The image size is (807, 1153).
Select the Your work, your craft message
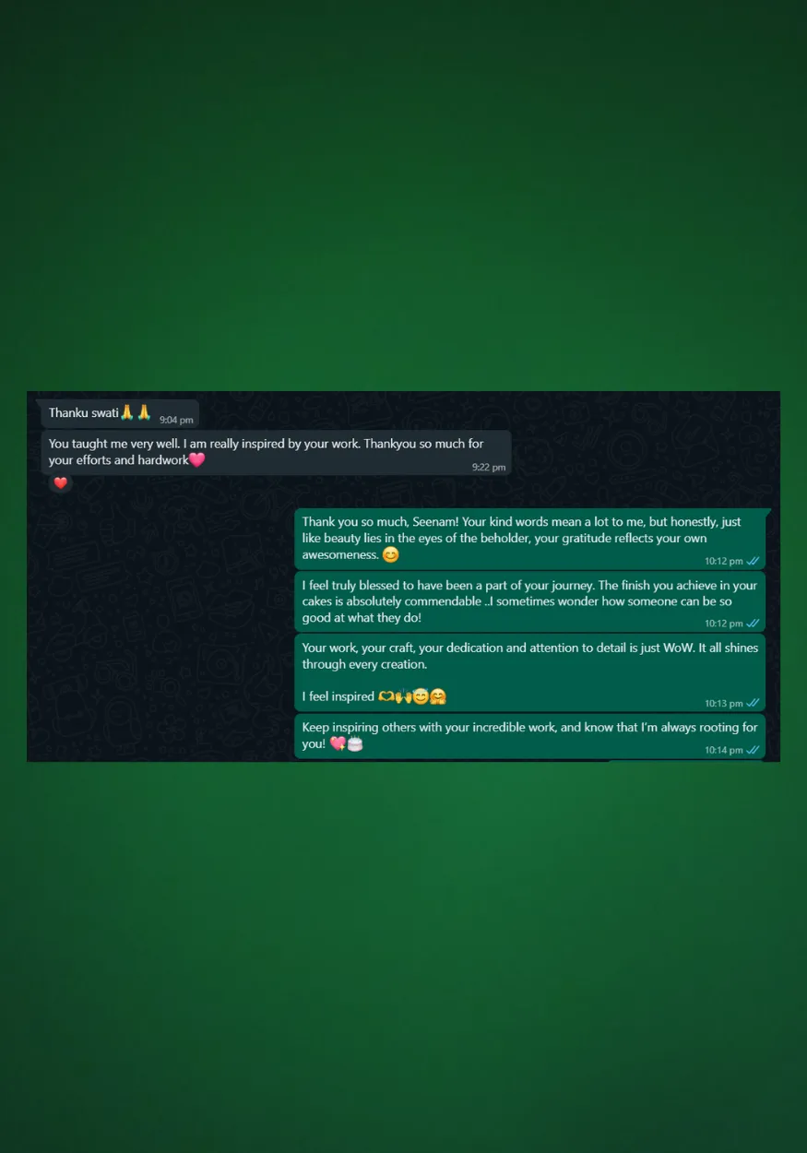coord(530,672)
